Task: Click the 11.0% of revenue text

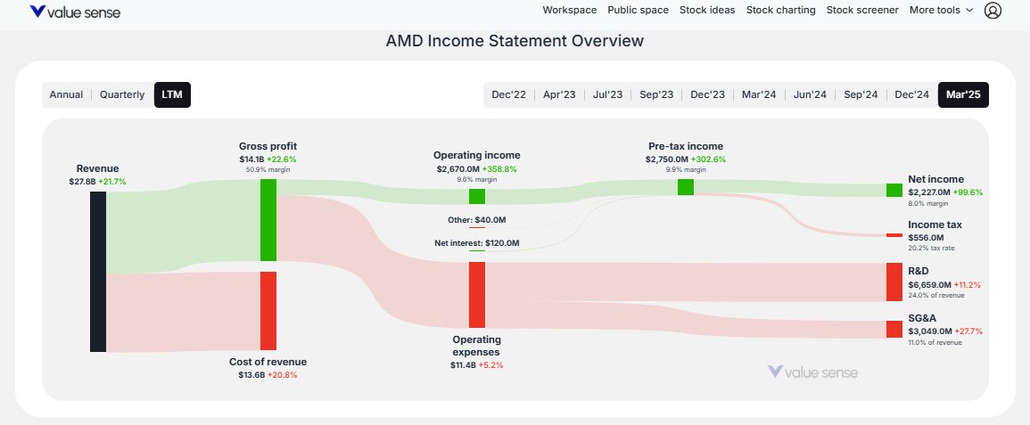Action: 935,342
